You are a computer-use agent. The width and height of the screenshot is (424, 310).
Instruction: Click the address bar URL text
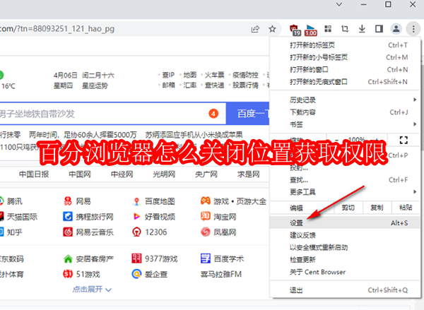(x=57, y=28)
